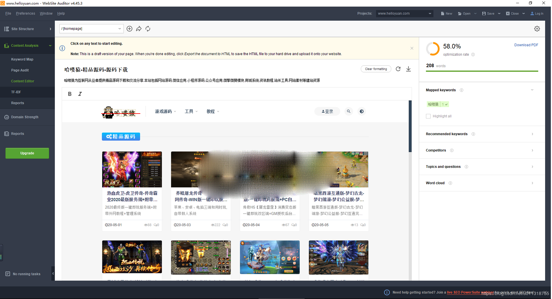Click the page title text 哈喽猿-精品源码-源码下载
Viewport: 552px width, 299px height.
click(x=96, y=70)
